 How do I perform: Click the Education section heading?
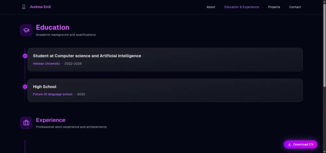52,28
